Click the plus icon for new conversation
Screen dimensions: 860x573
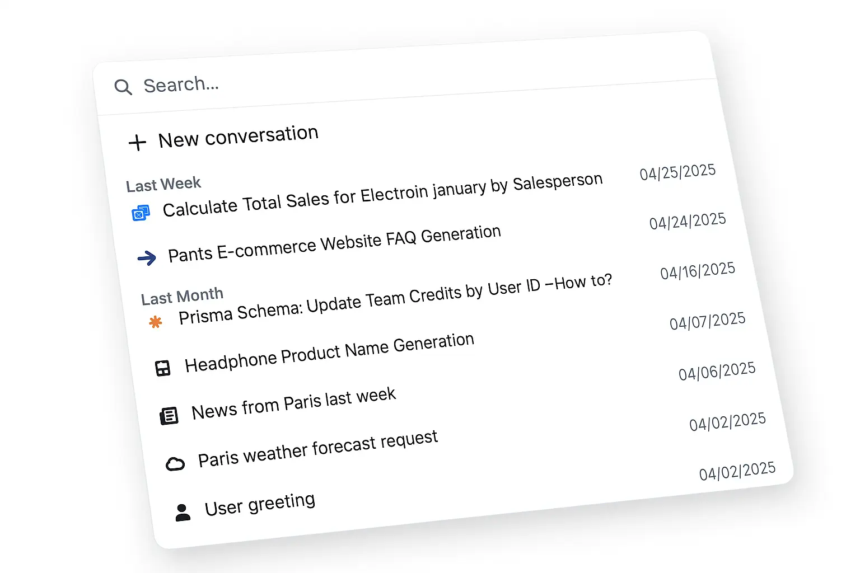137,142
